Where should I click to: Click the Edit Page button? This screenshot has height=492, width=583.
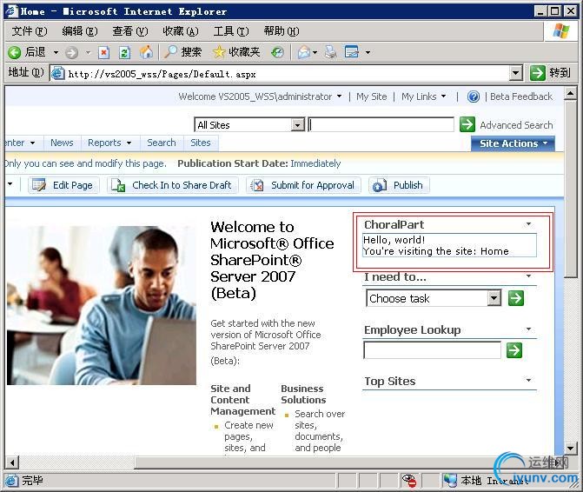(63, 185)
